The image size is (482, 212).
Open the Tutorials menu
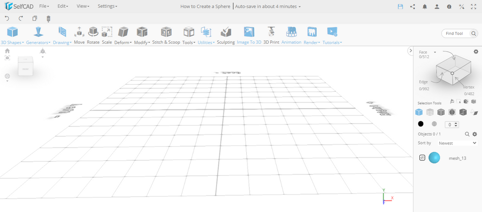click(x=332, y=35)
